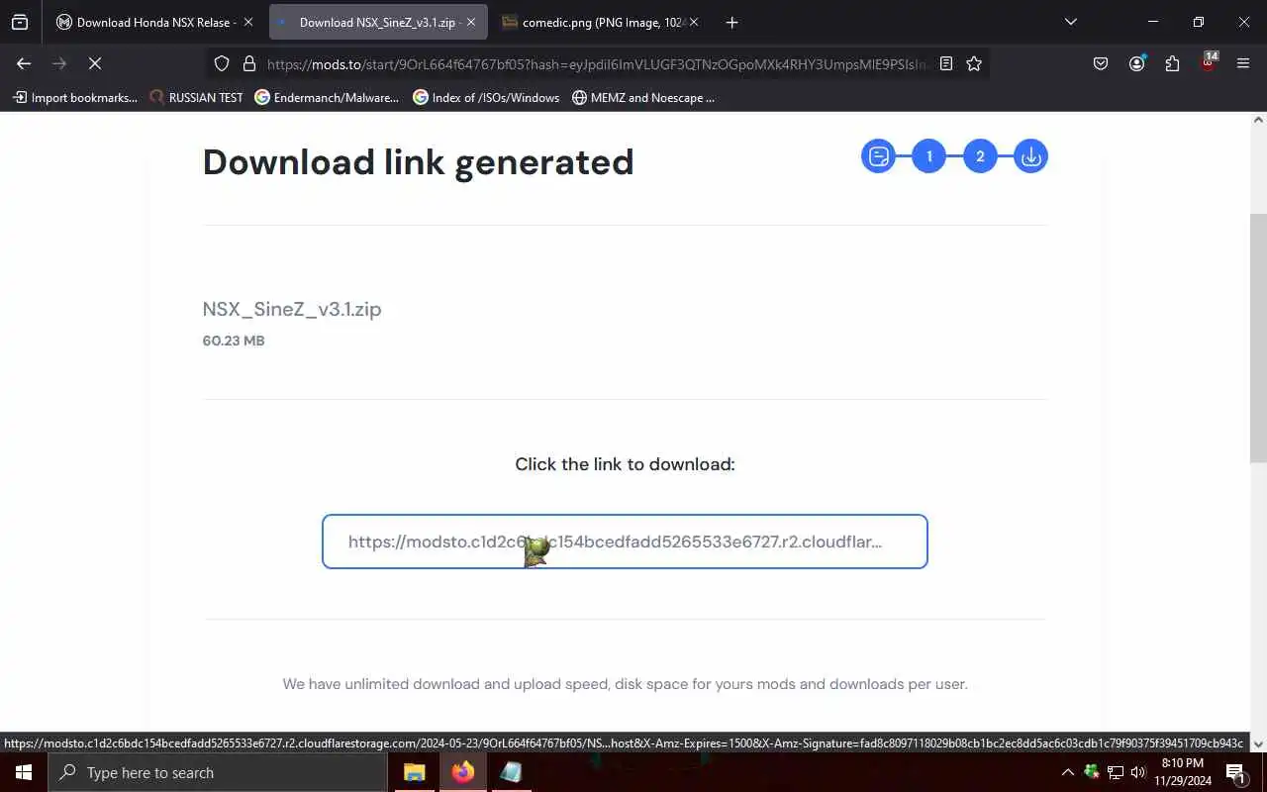Image resolution: width=1267 pixels, height=792 pixels.
Task: Open Firefox account icon
Action: [x=1136, y=63]
